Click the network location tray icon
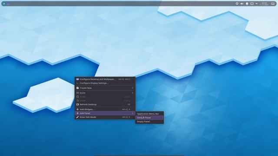The width and height of the screenshot is (278, 156). [x=237, y=4]
